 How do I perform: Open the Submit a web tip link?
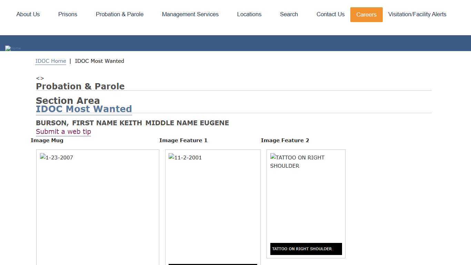coord(63,131)
